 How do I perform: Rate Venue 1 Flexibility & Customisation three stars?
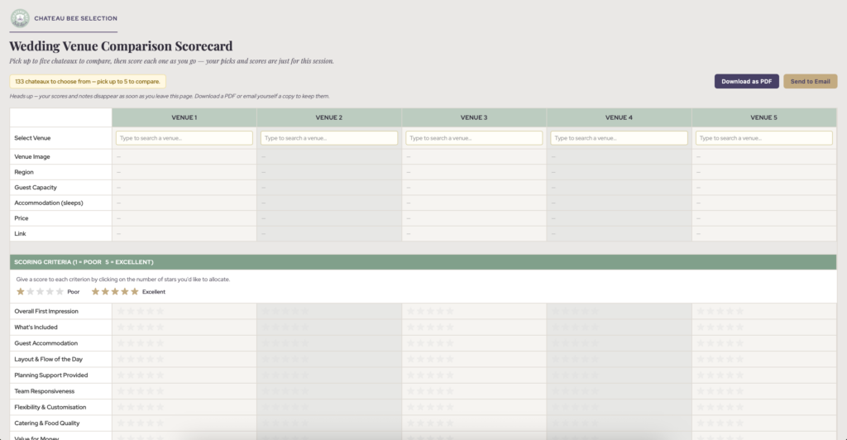141,407
